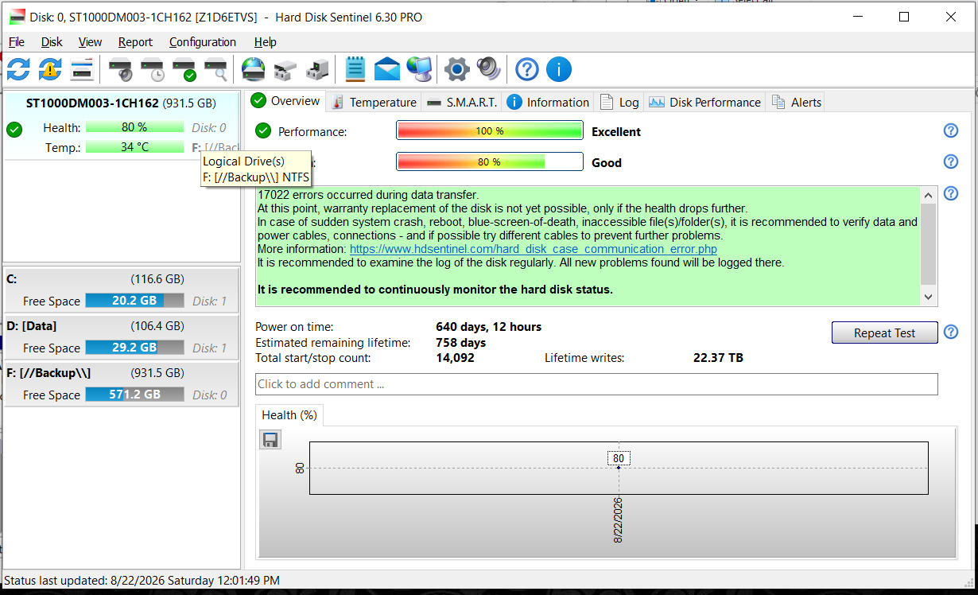Image resolution: width=978 pixels, height=595 pixels.
Task: Click the blue envelope e-mail icon
Action: [387, 69]
